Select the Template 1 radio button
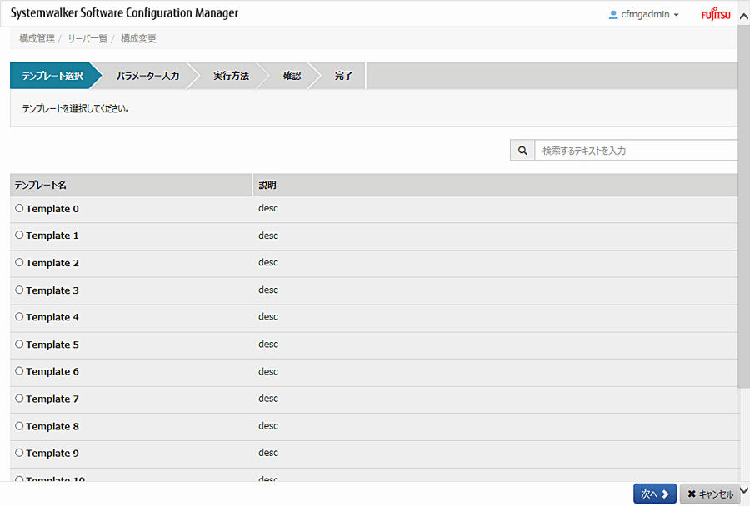Screen dimensions: 750x506 click(19, 235)
